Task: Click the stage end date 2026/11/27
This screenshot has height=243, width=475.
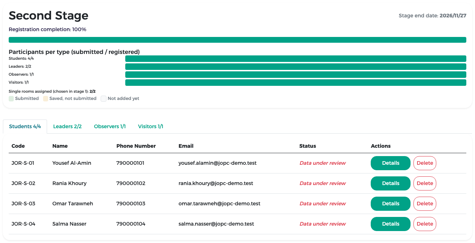Action: click(x=453, y=16)
